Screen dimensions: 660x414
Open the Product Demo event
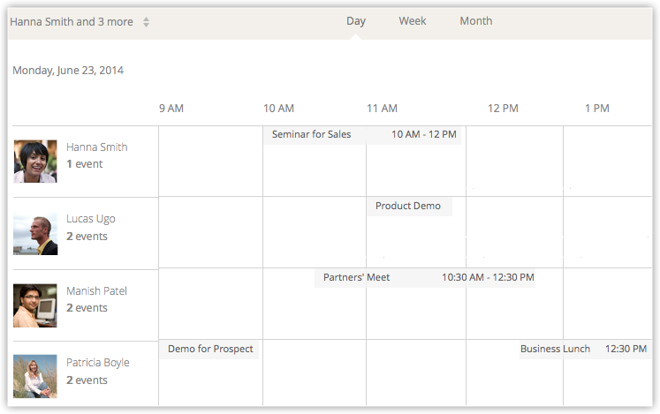408,207
